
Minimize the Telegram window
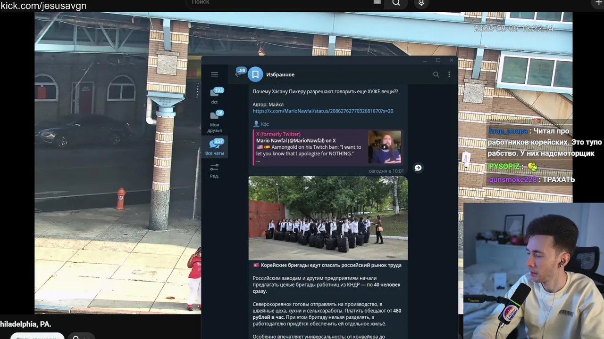(425, 60)
